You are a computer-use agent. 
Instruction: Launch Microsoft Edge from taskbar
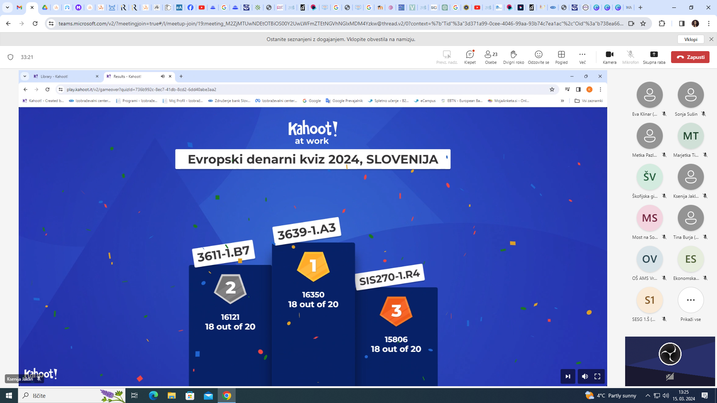[x=153, y=396]
